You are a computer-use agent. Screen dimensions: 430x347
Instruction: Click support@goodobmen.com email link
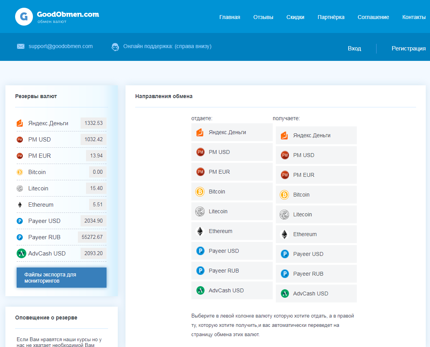click(60, 46)
